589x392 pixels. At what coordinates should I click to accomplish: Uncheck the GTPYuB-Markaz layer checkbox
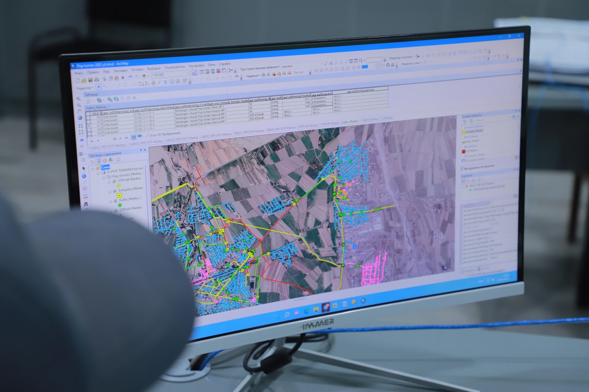(x=115, y=181)
